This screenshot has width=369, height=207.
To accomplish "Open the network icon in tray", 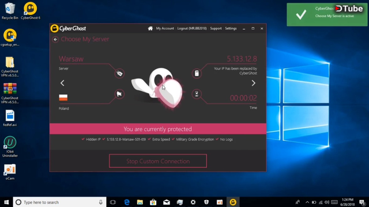I will 321,202.
